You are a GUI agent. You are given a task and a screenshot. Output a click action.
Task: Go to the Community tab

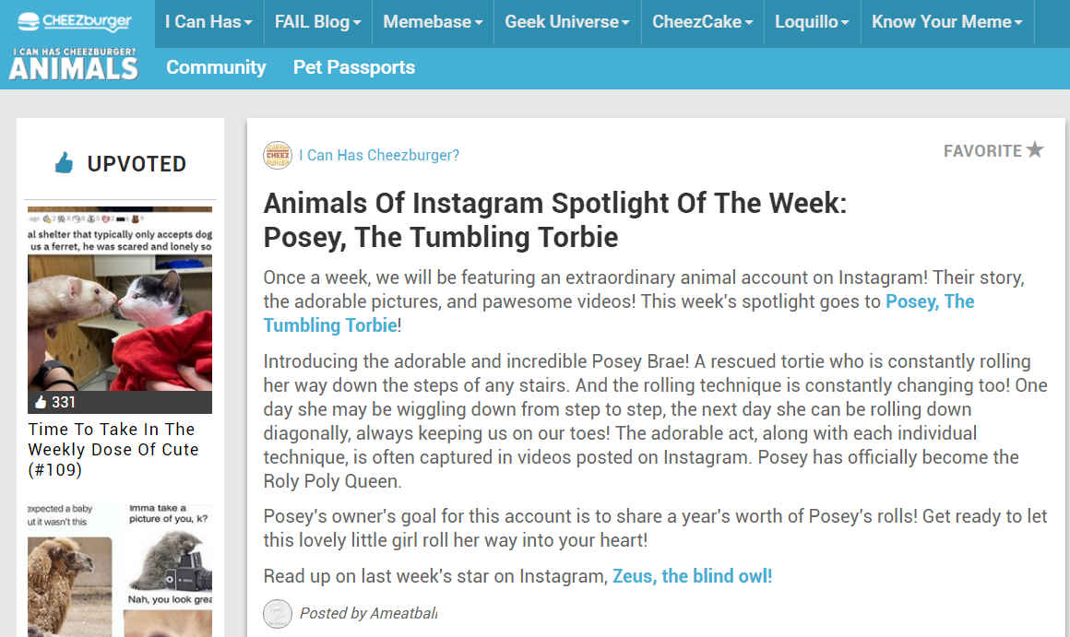216,67
